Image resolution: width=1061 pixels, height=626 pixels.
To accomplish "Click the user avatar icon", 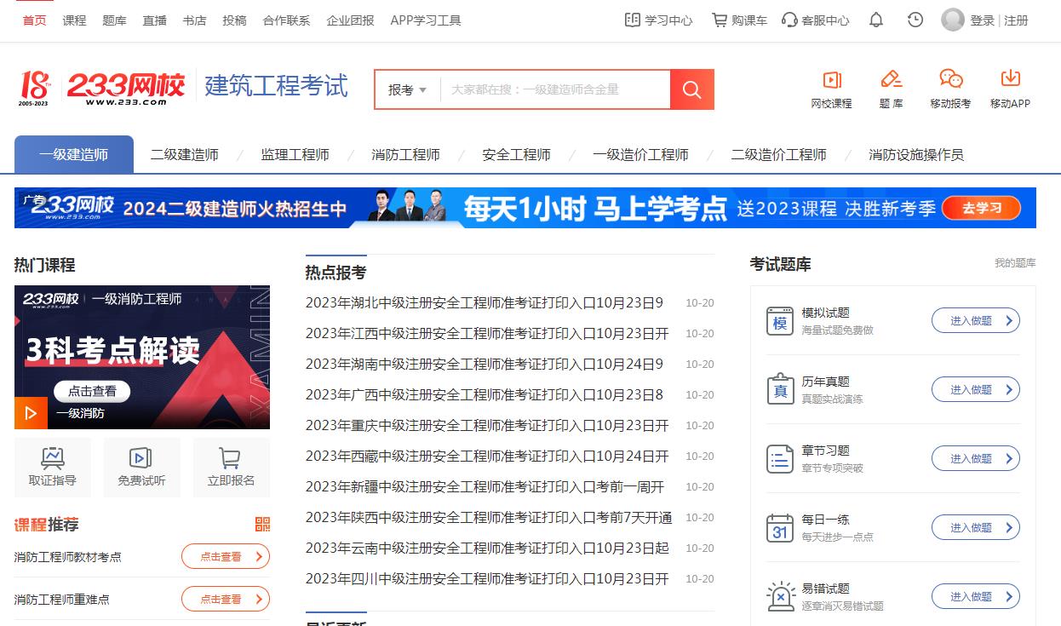I will pyautogui.click(x=953, y=20).
